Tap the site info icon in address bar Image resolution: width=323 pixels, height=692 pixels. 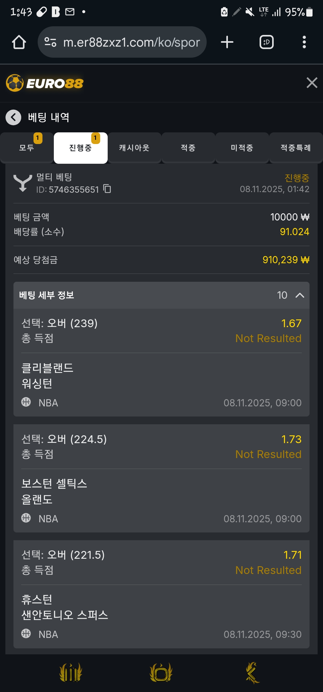tap(50, 42)
